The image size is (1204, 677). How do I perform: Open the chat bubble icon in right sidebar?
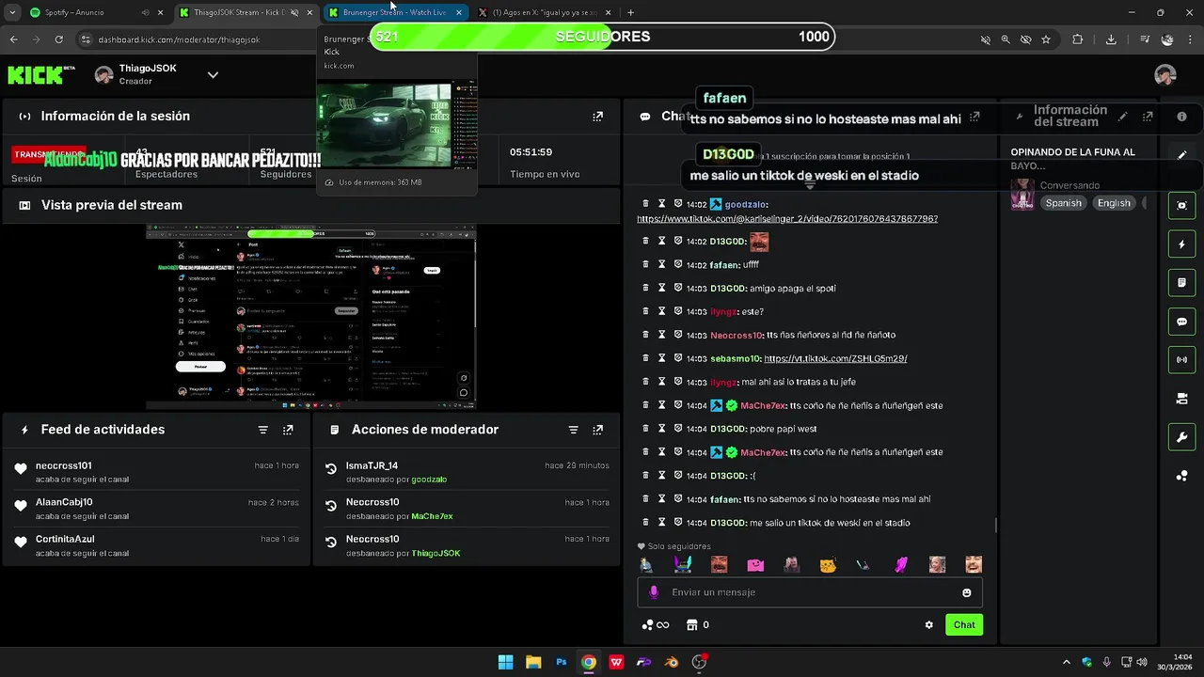point(1181,322)
